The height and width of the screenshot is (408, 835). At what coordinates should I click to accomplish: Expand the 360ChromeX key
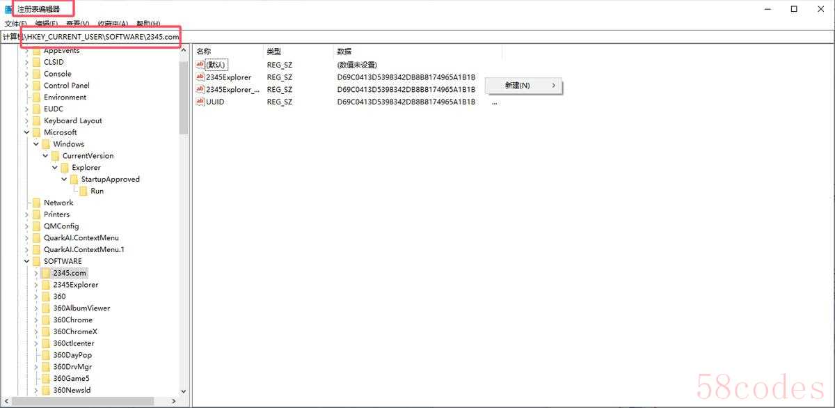tap(36, 331)
